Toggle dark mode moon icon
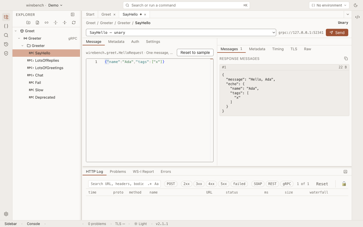Viewport: 363px width, 227px height. [356, 5]
